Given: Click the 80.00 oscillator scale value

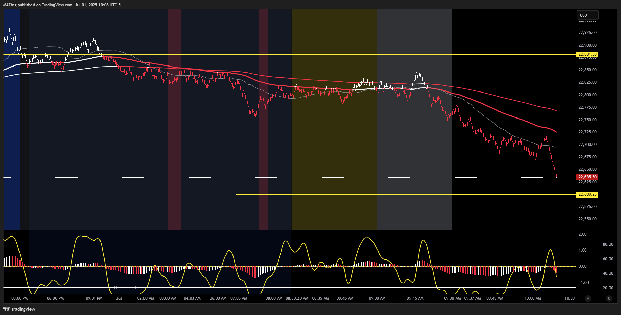Looking at the screenshot, I should (608, 244).
